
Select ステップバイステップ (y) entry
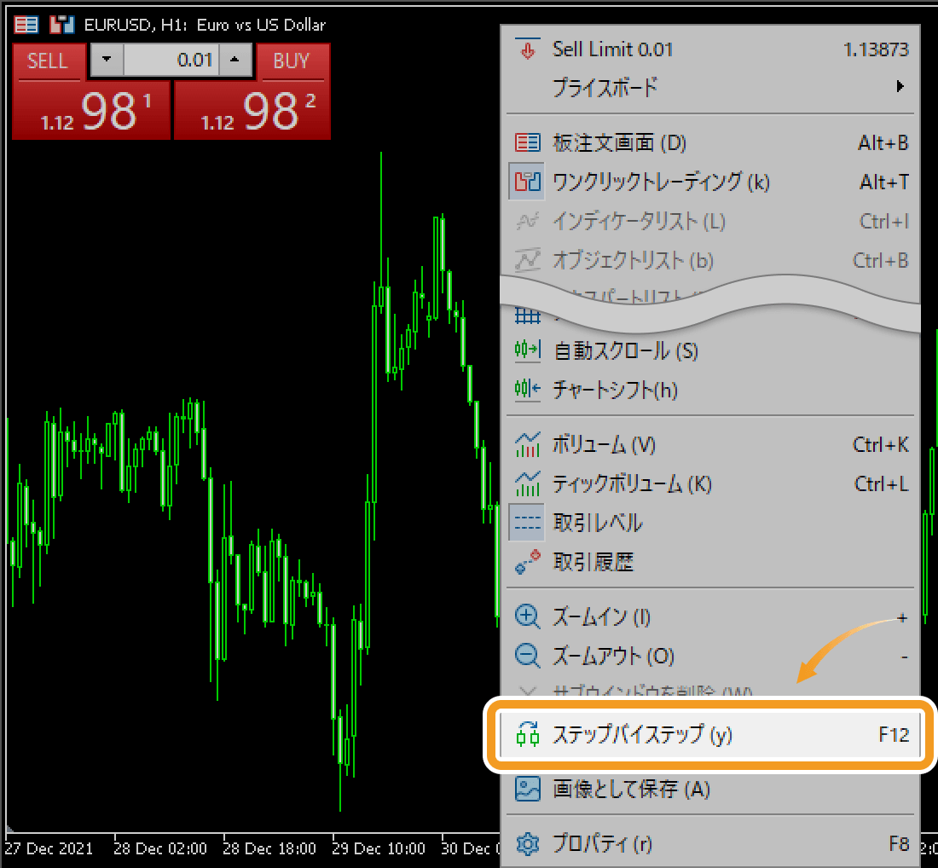coord(710,735)
